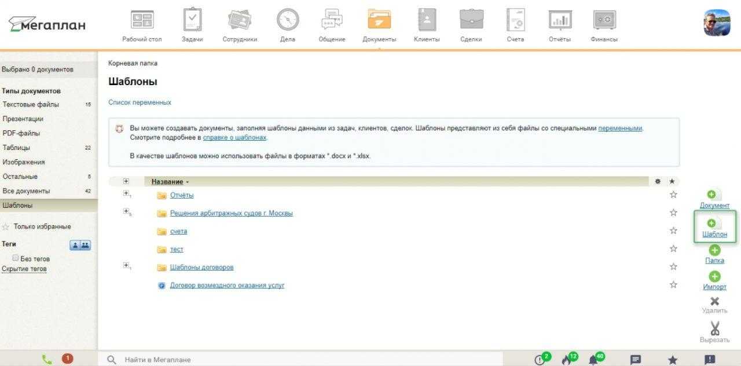Open the Общение chat module
741x366 pixels.
coord(332,25)
